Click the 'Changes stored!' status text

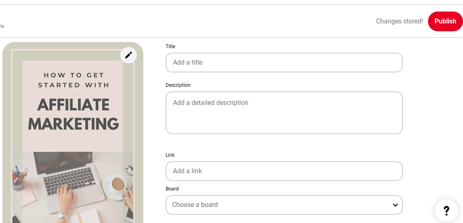[x=399, y=21]
